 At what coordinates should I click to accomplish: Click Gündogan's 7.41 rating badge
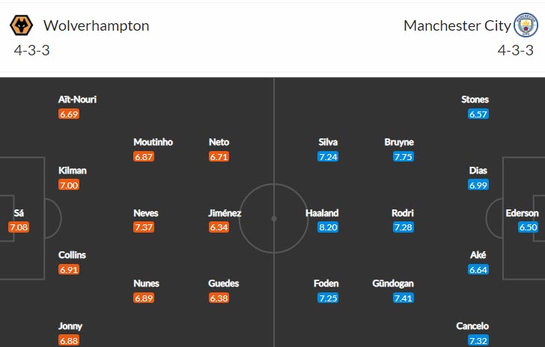click(403, 298)
